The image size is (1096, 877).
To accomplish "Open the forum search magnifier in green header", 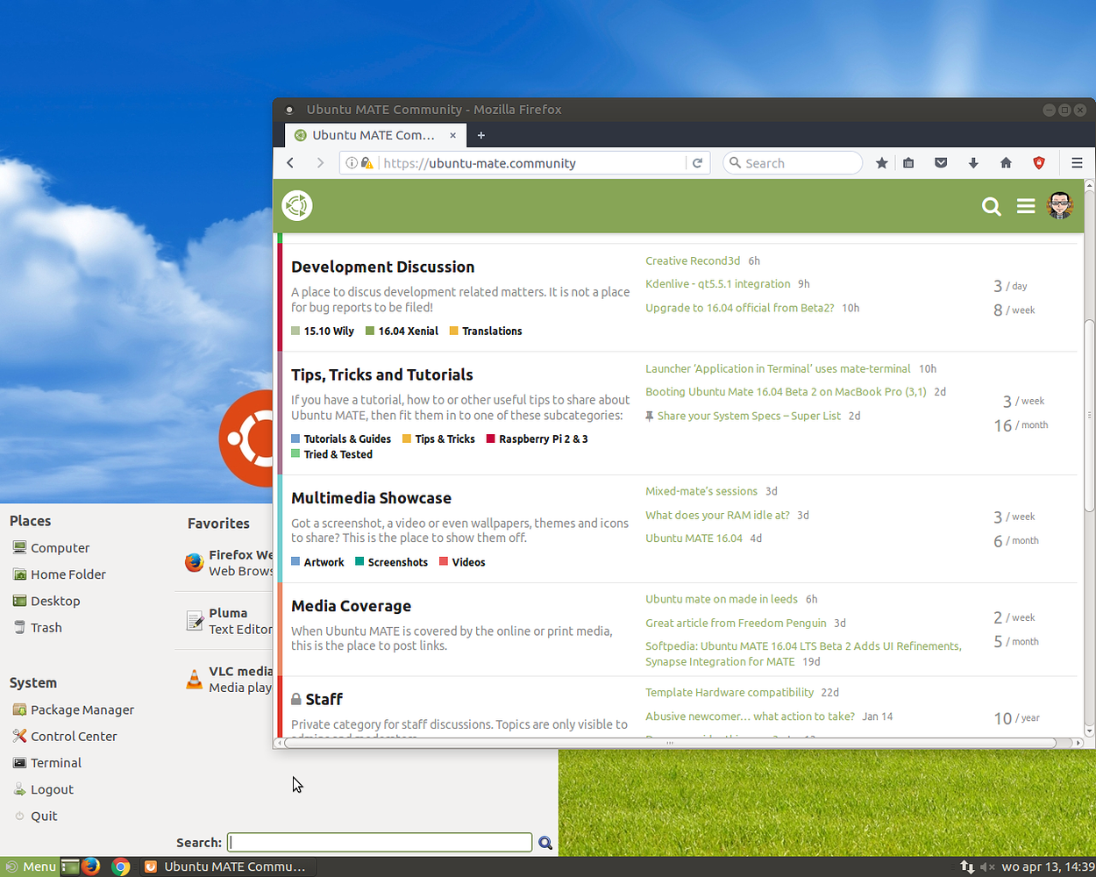I will click(992, 206).
